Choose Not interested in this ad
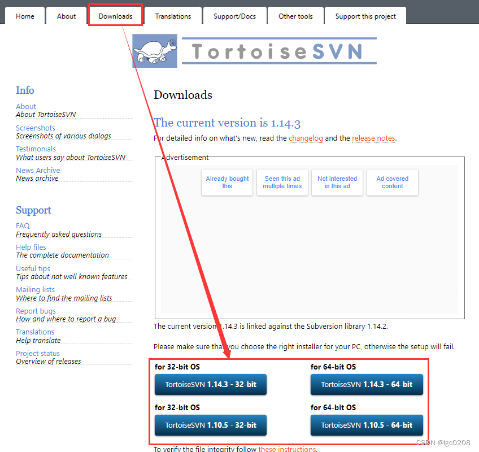The height and width of the screenshot is (452, 479). (x=337, y=182)
